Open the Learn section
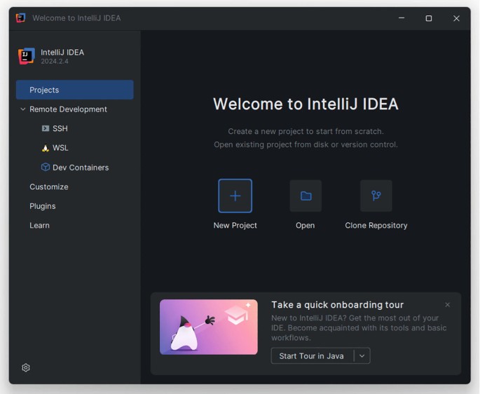The width and height of the screenshot is (480, 394). pos(40,226)
